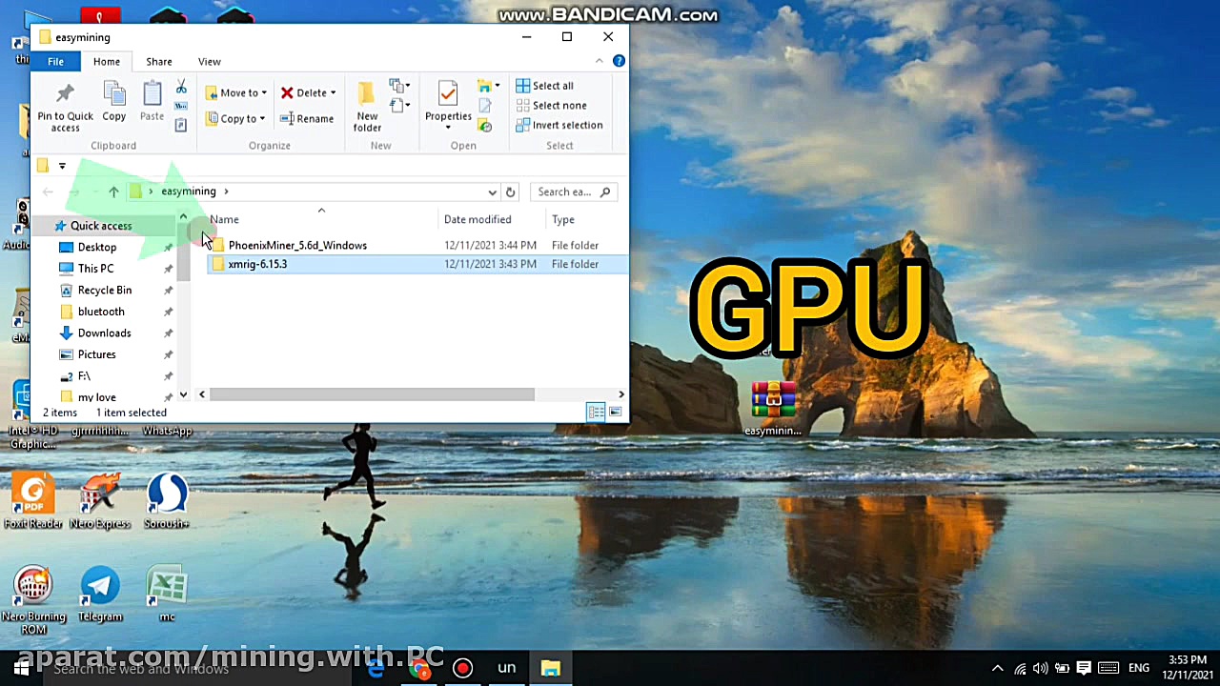Open the Move to dropdown

(236, 92)
